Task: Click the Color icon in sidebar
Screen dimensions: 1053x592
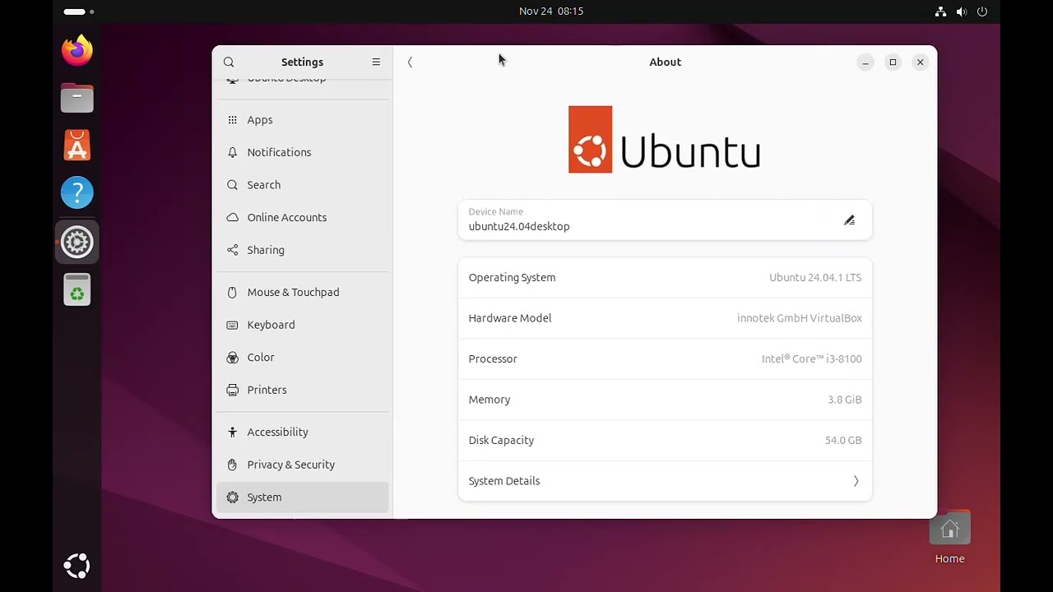Action: (232, 357)
